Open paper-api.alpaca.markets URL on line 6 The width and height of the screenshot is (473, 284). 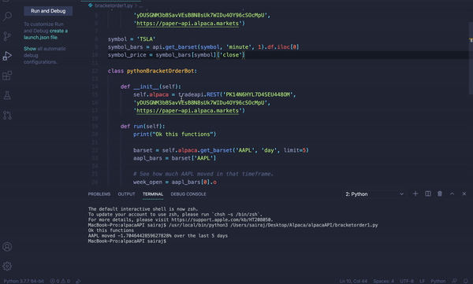[x=188, y=23]
